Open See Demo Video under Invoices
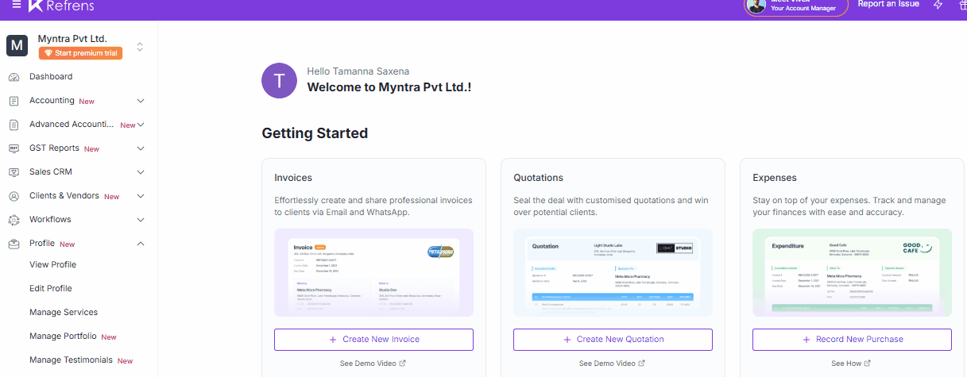This screenshot has height=377, width=967. click(x=368, y=364)
